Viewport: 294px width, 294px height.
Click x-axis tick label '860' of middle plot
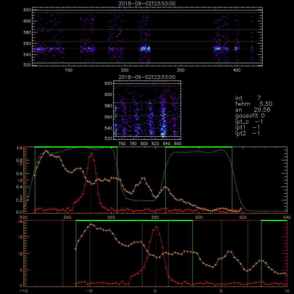coord(178,144)
